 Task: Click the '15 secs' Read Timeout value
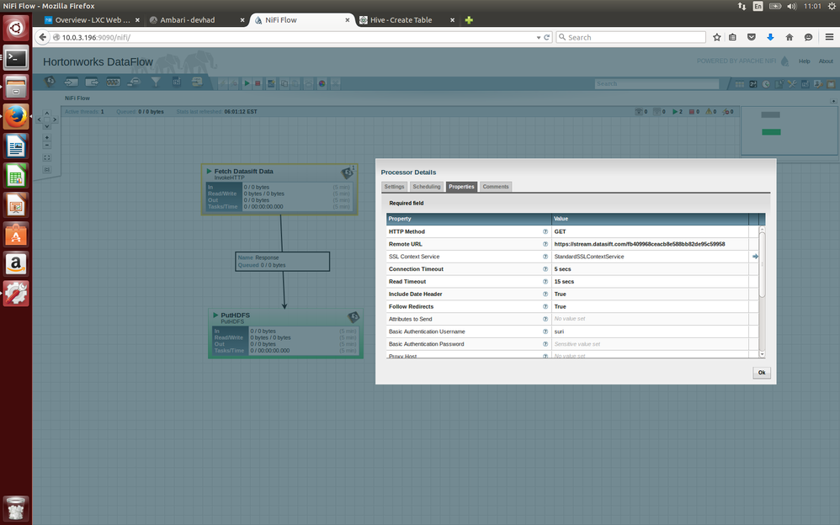point(564,281)
